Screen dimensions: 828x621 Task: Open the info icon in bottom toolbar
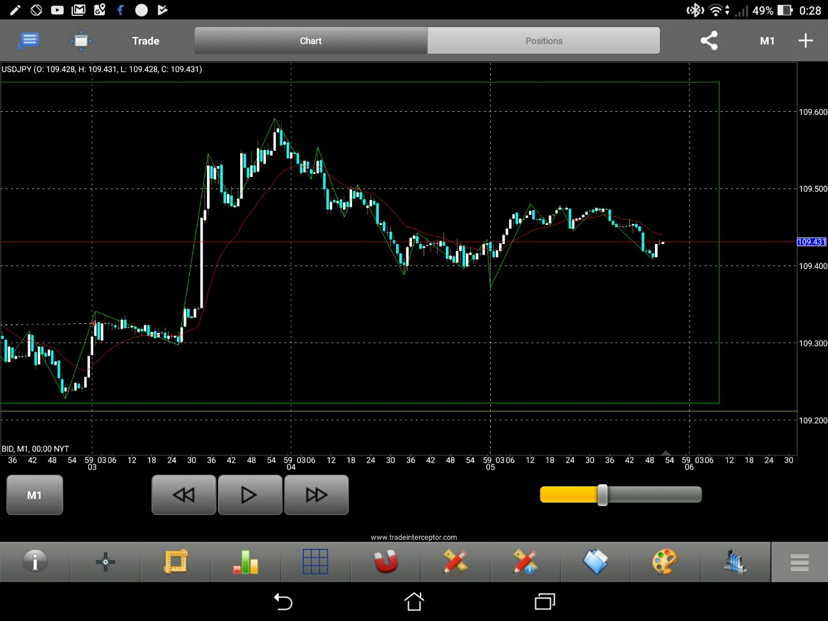(x=35, y=562)
